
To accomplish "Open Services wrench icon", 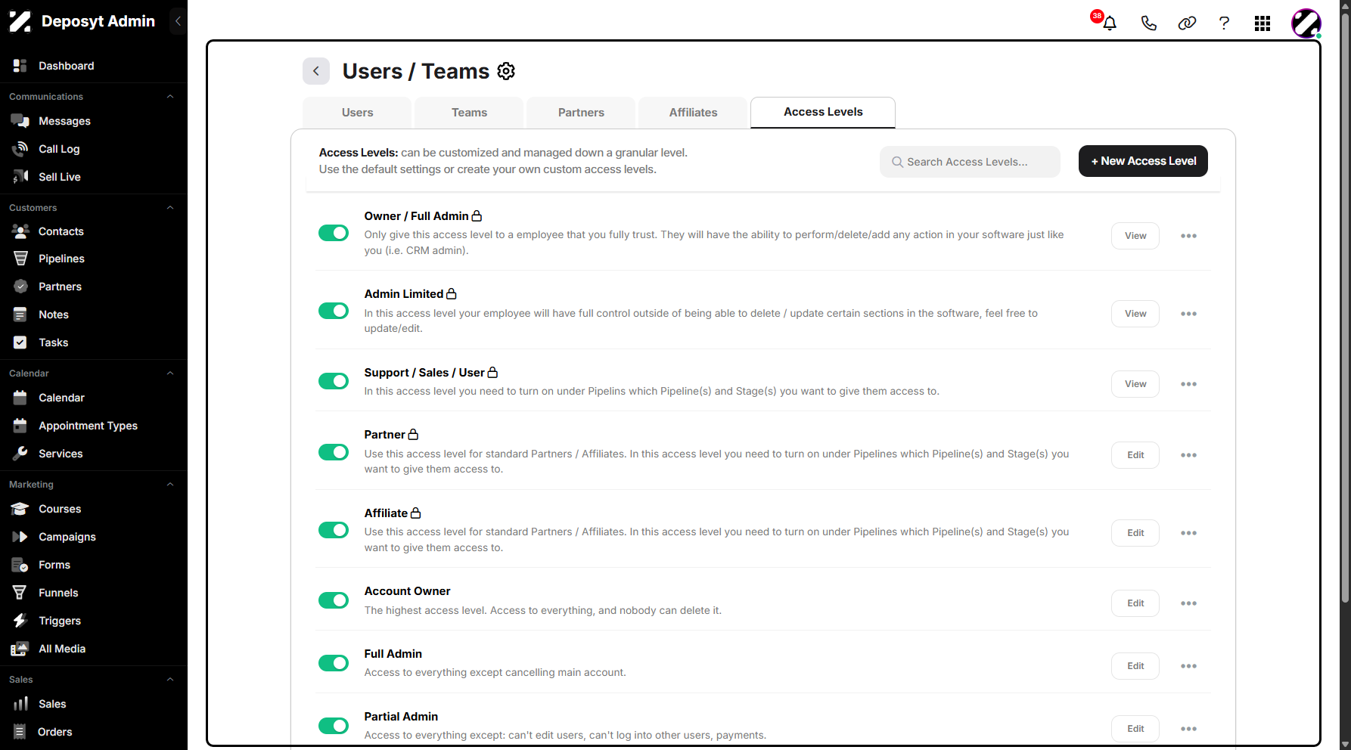I will 20,454.
